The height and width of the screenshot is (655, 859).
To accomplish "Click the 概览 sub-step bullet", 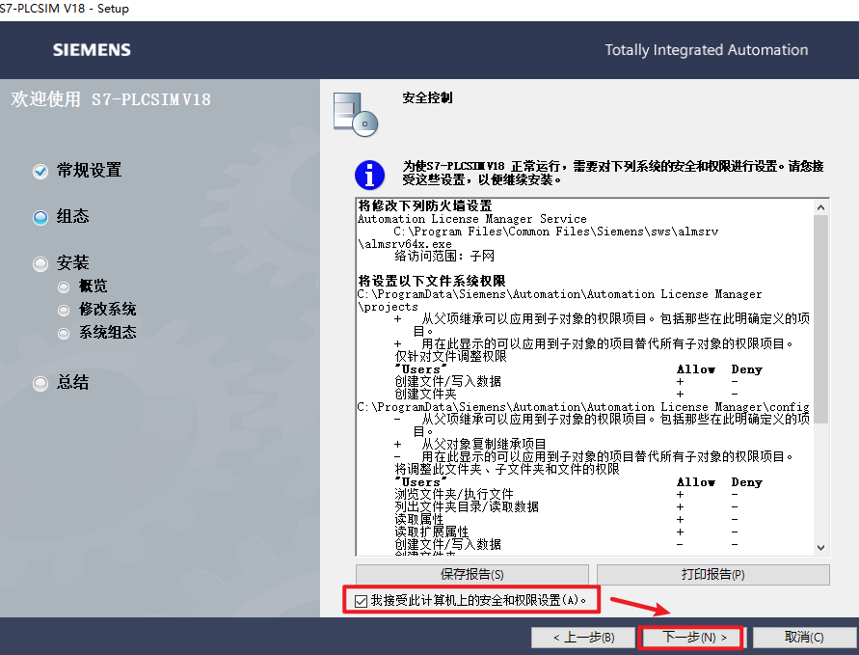I will (x=64, y=287).
